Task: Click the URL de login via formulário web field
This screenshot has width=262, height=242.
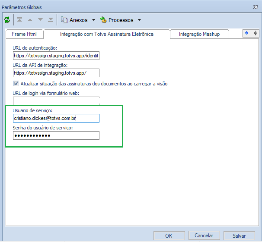Action: point(56,101)
